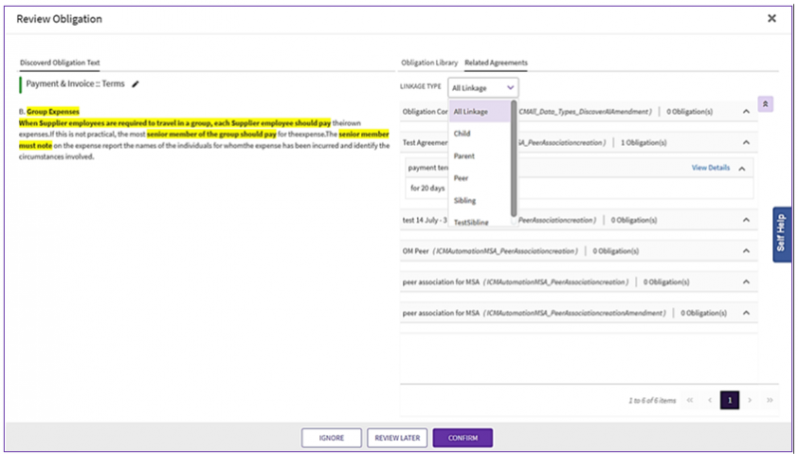Open the View Details link

(x=710, y=168)
